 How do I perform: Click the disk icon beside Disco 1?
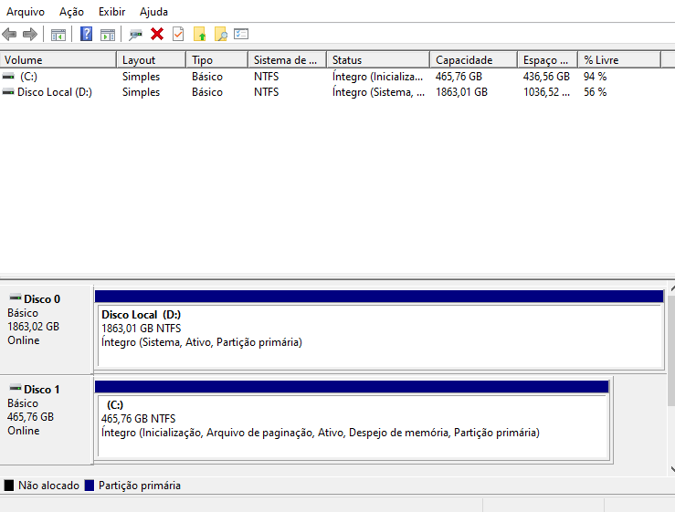(x=16, y=388)
